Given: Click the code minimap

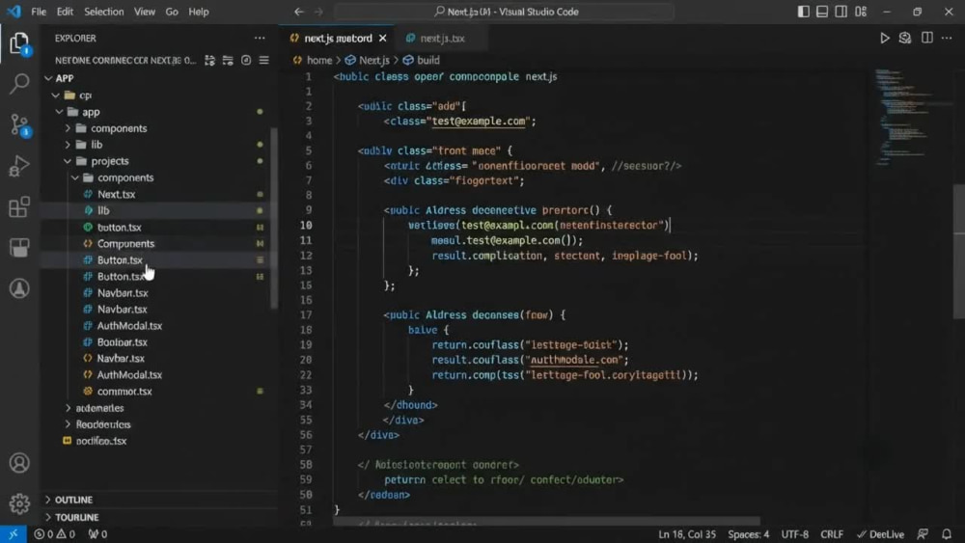Looking at the screenshot, I should [x=912, y=117].
